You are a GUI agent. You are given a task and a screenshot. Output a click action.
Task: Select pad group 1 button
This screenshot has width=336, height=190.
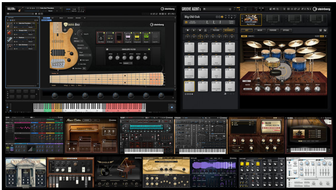pos(188,37)
